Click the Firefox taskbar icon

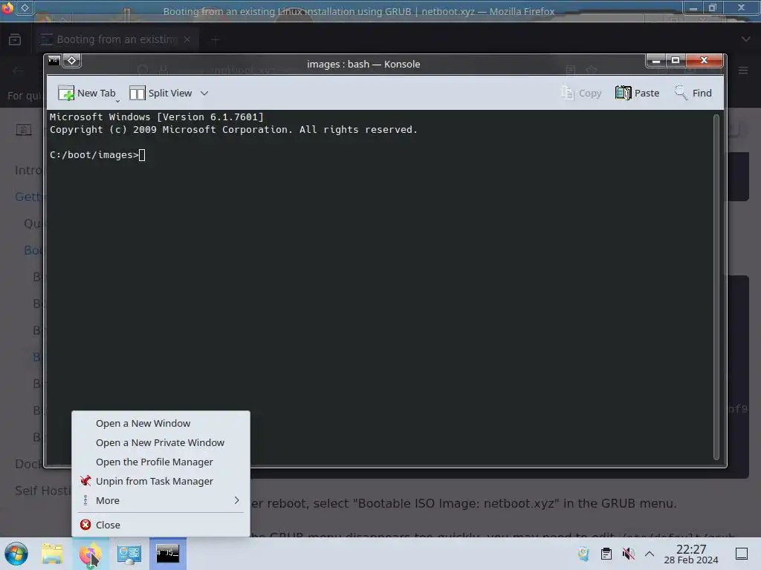[90, 554]
